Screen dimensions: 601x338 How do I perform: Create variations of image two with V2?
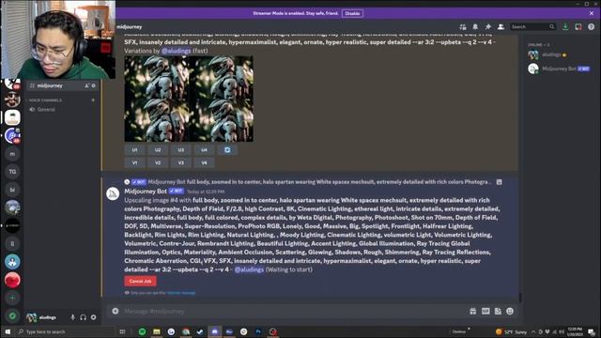158,162
